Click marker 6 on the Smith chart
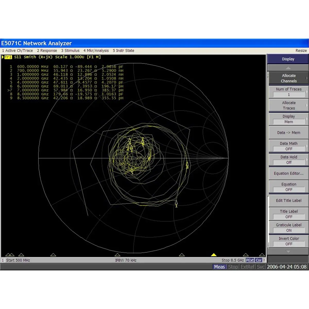 pos(149,157)
